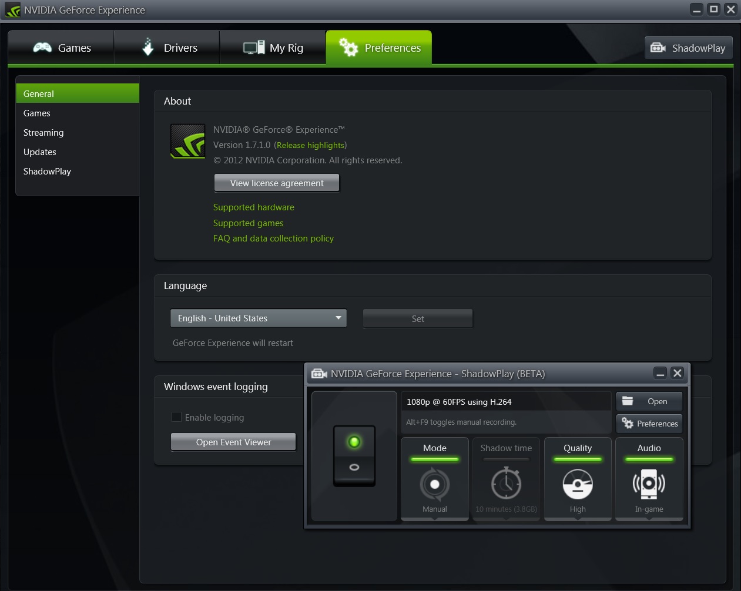
Task: Enable Windows event logging checkbox
Action: [x=176, y=417]
